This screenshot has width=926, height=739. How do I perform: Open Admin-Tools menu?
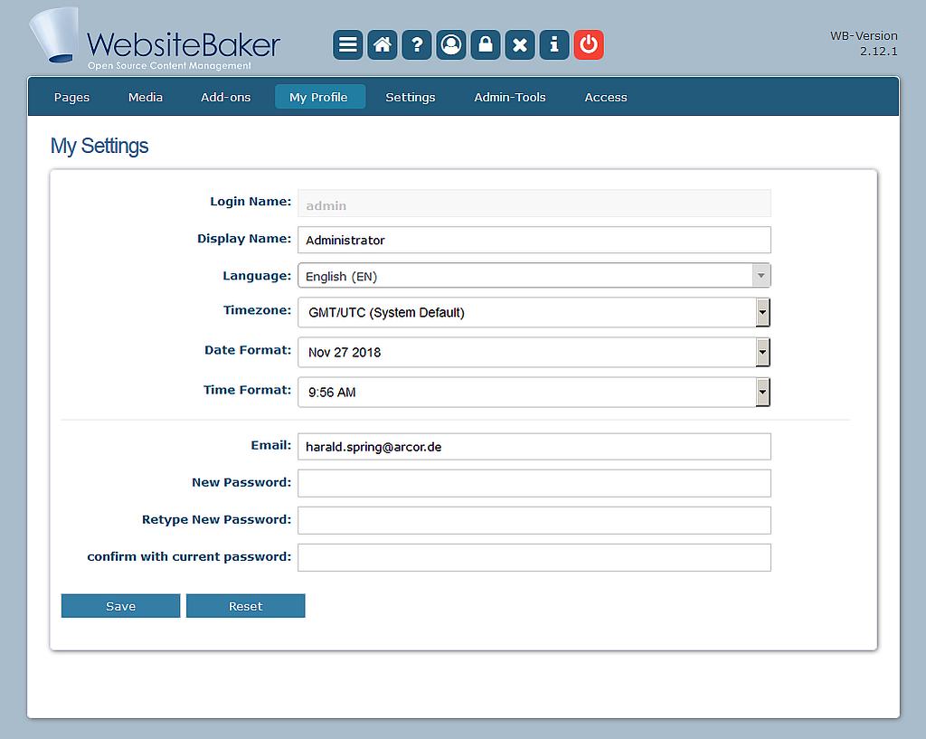(x=510, y=97)
